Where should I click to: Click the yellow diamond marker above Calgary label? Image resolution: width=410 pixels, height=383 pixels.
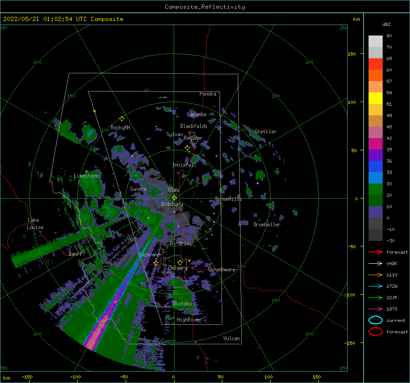coord(180,262)
